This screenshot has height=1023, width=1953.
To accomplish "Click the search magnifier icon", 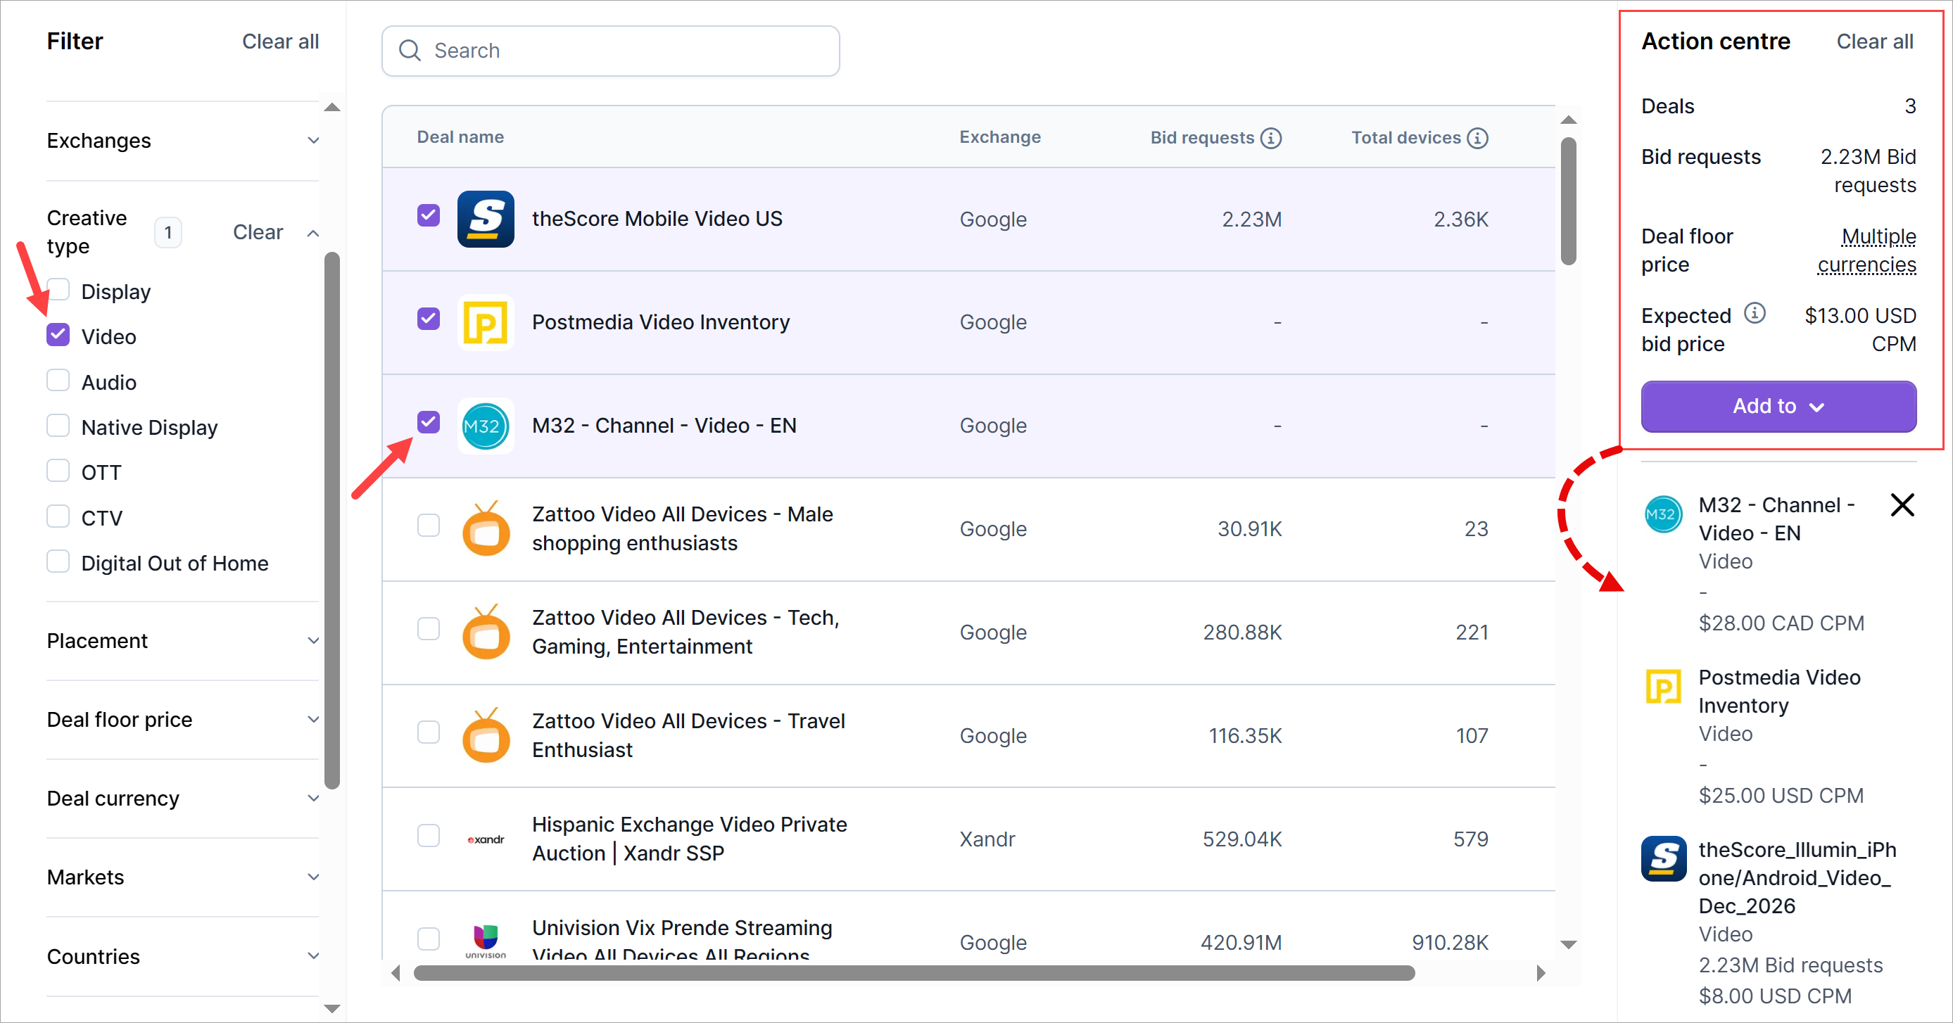I will (x=410, y=51).
